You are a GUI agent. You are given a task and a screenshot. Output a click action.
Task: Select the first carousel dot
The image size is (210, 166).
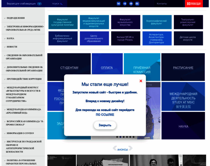(117, 137)
